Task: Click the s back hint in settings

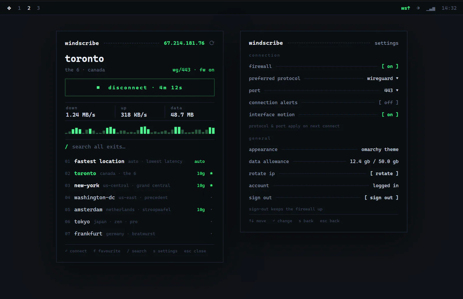Action: (306, 221)
